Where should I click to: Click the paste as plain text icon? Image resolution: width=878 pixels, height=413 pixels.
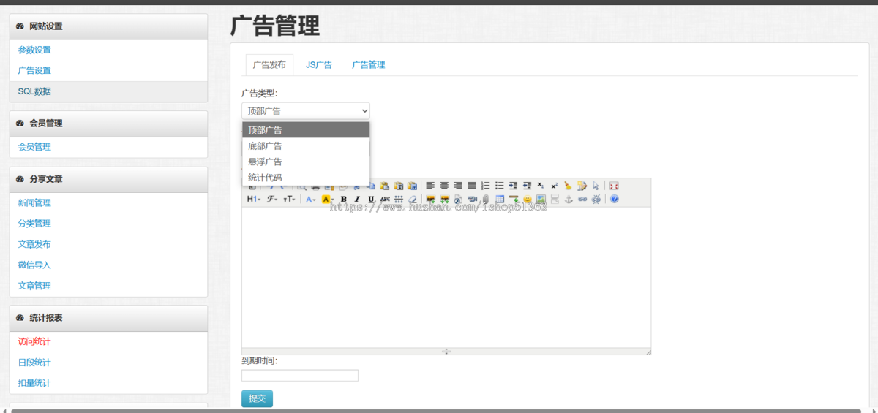pos(399,186)
